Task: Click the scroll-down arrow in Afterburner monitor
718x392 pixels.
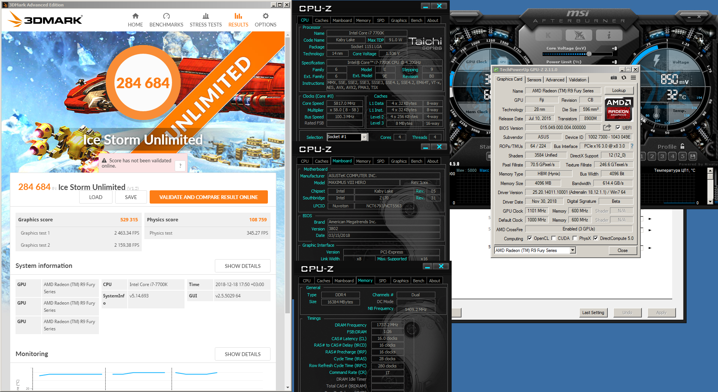Action: tap(710, 202)
